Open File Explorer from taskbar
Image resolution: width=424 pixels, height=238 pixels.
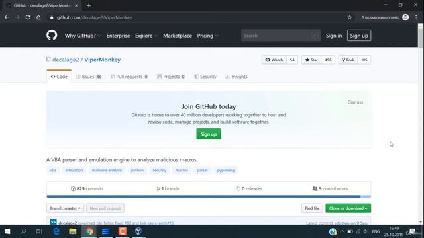tap(72, 231)
